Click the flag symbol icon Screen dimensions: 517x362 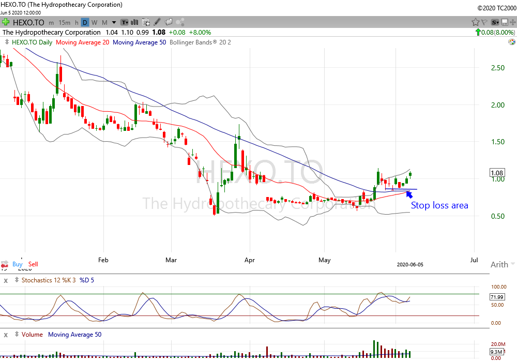[x=484, y=22]
